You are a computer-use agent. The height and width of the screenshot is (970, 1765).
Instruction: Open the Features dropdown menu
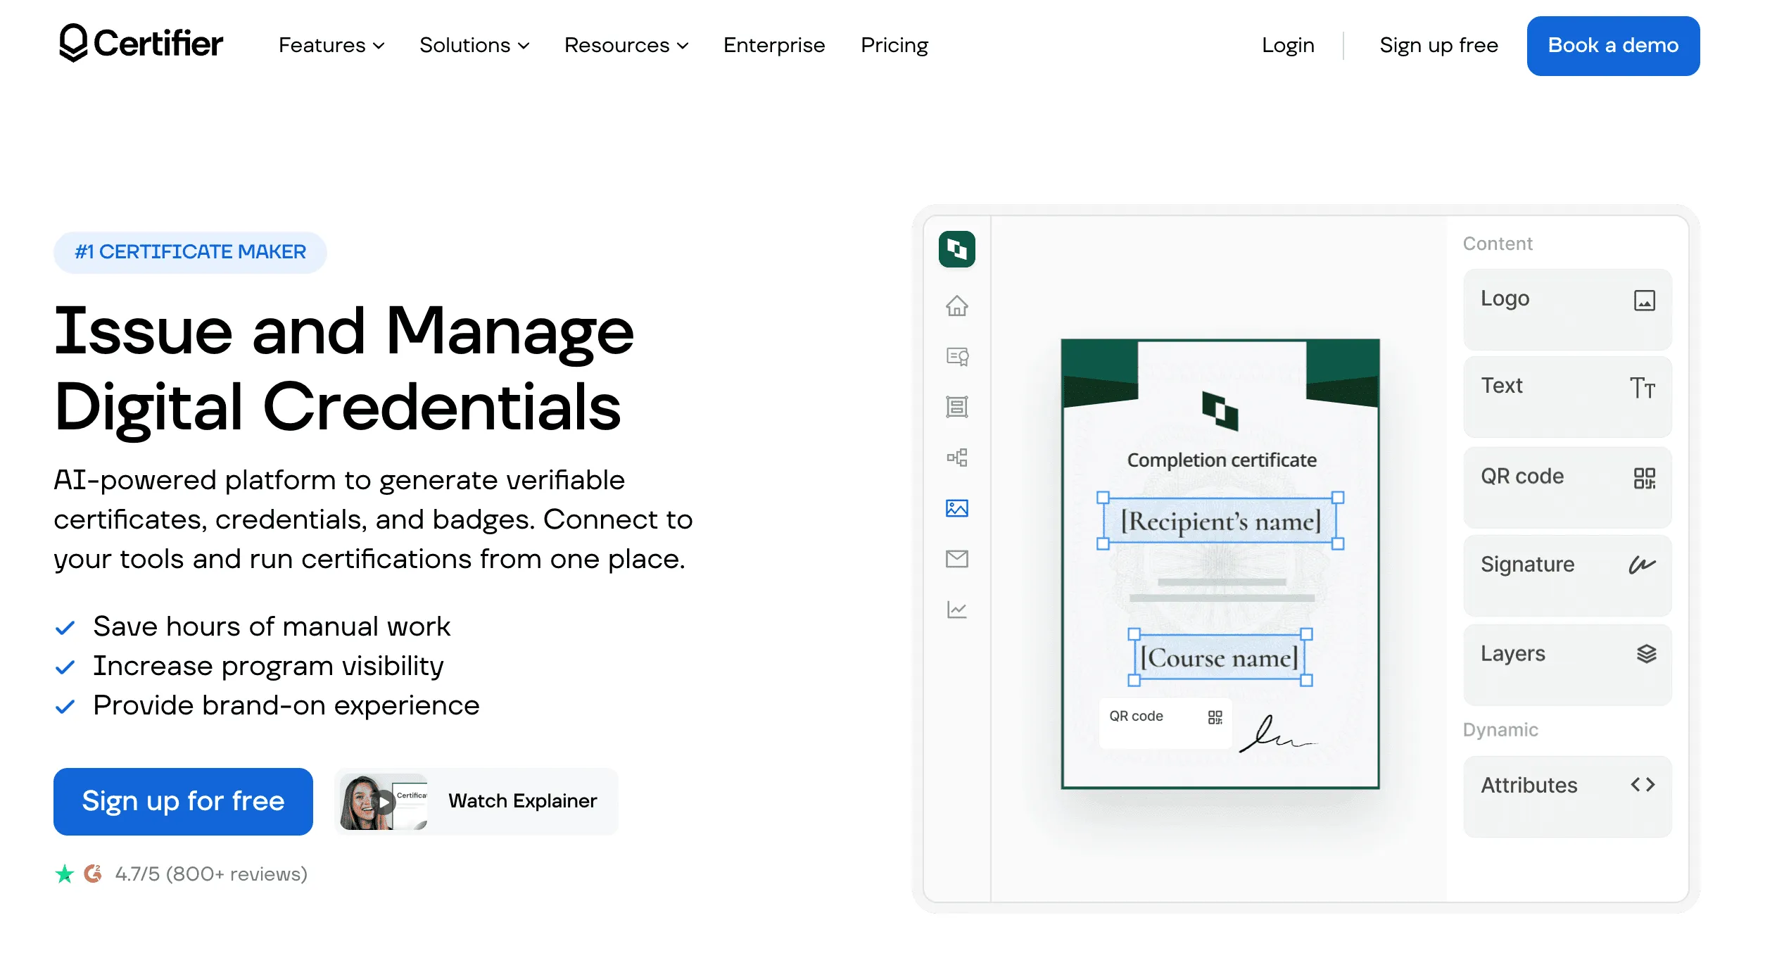pos(331,45)
